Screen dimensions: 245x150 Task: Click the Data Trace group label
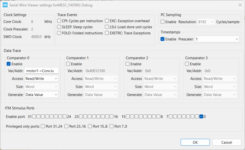(12, 51)
